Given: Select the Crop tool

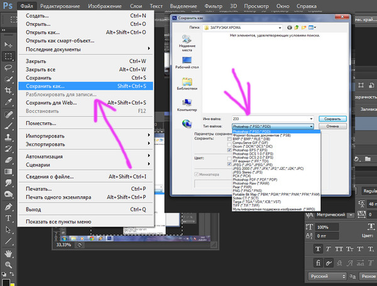Looking at the screenshot, I should point(8,90).
